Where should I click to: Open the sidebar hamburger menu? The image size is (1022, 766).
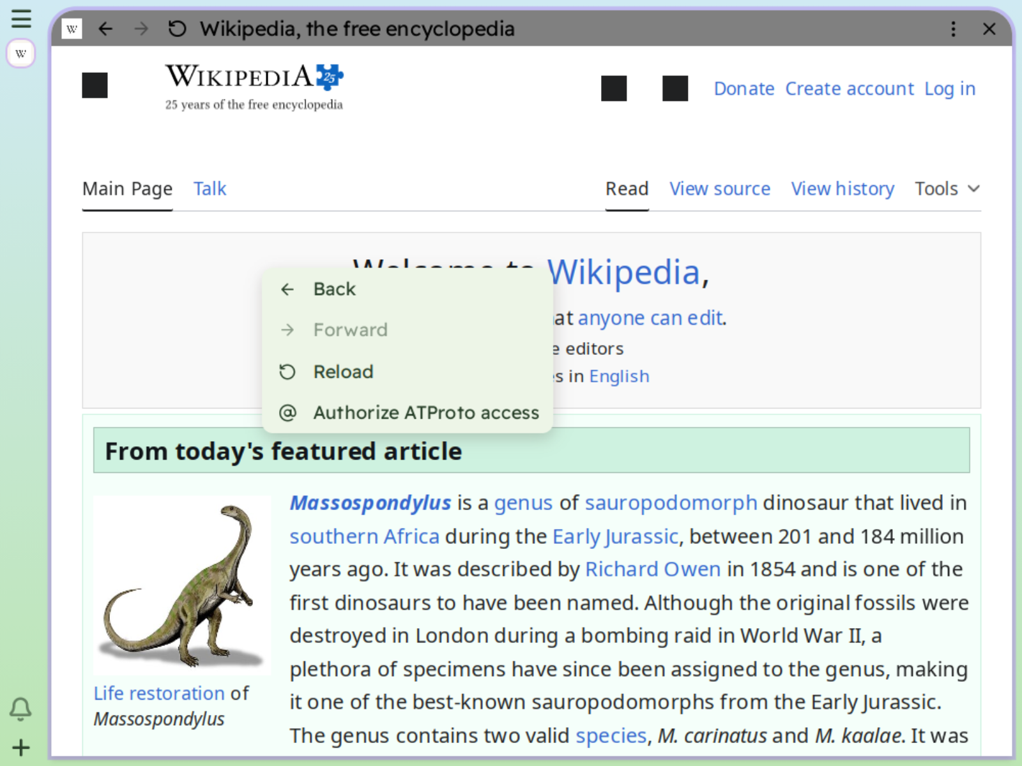21,19
